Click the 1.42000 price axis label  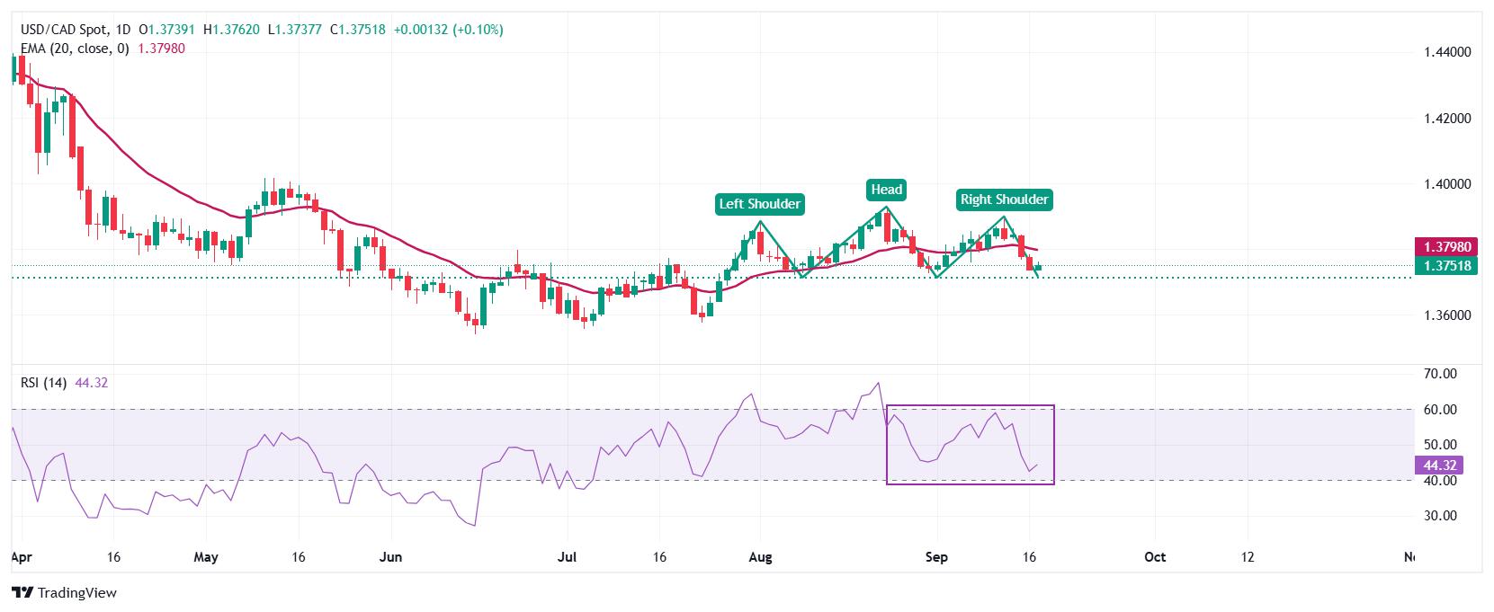pos(1448,118)
